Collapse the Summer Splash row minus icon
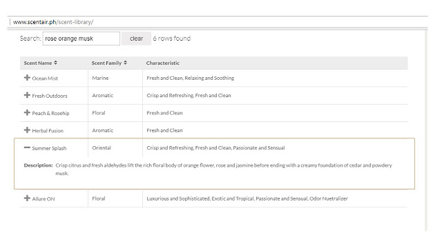The width and height of the screenshot is (442, 248). [27, 147]
